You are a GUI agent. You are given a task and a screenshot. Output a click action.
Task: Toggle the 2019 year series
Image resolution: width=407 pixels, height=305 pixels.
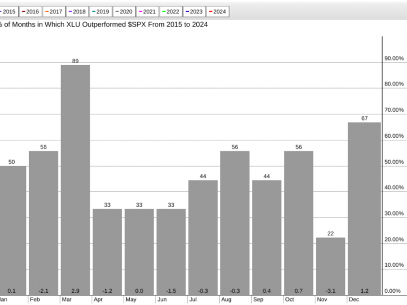click(101, 12)
